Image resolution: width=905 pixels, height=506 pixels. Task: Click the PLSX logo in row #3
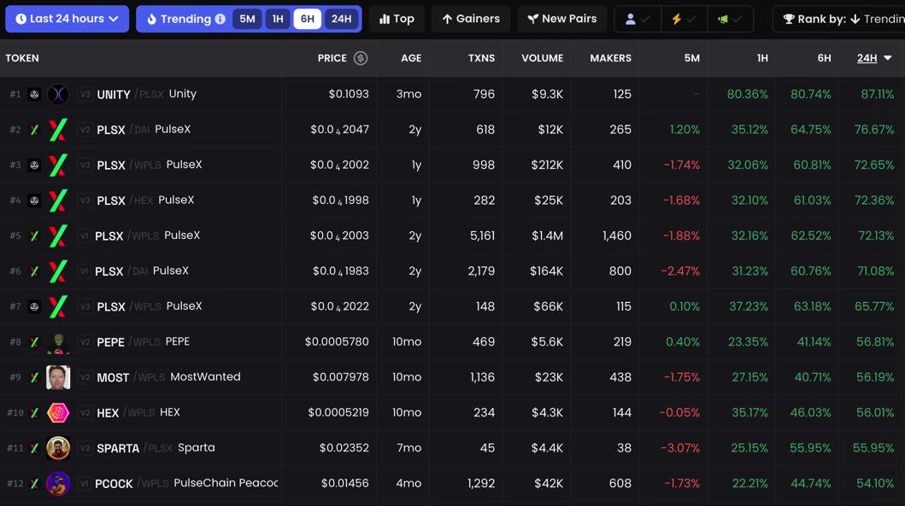tap(58, 165)
